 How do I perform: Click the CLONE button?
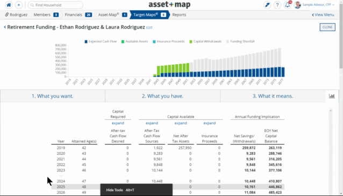pyautogui.click(x=327, y=27)
